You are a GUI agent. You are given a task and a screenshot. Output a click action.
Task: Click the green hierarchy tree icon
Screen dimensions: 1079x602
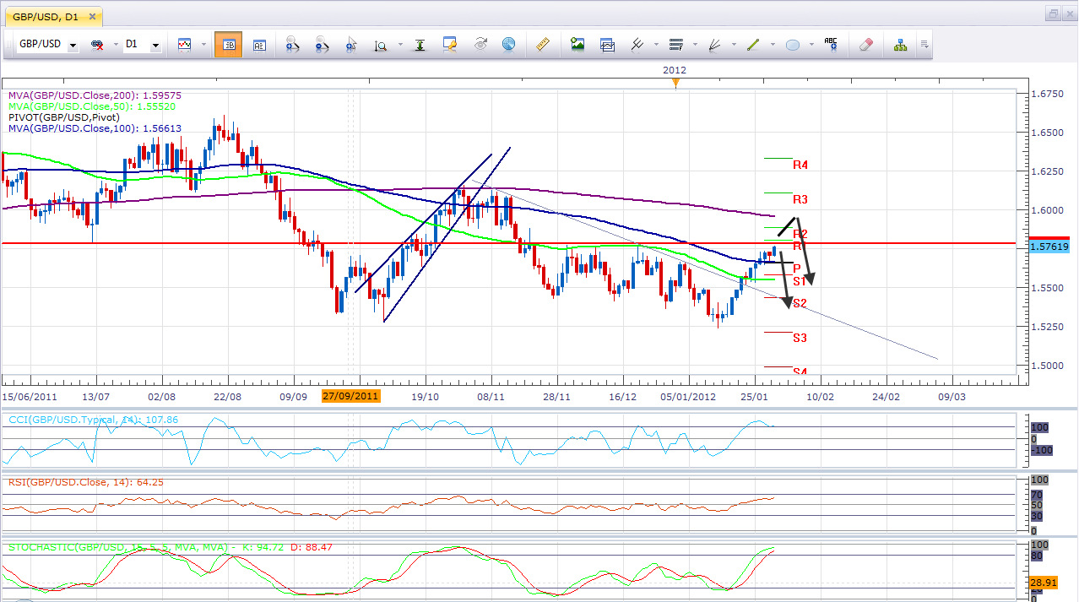point(900,45)
